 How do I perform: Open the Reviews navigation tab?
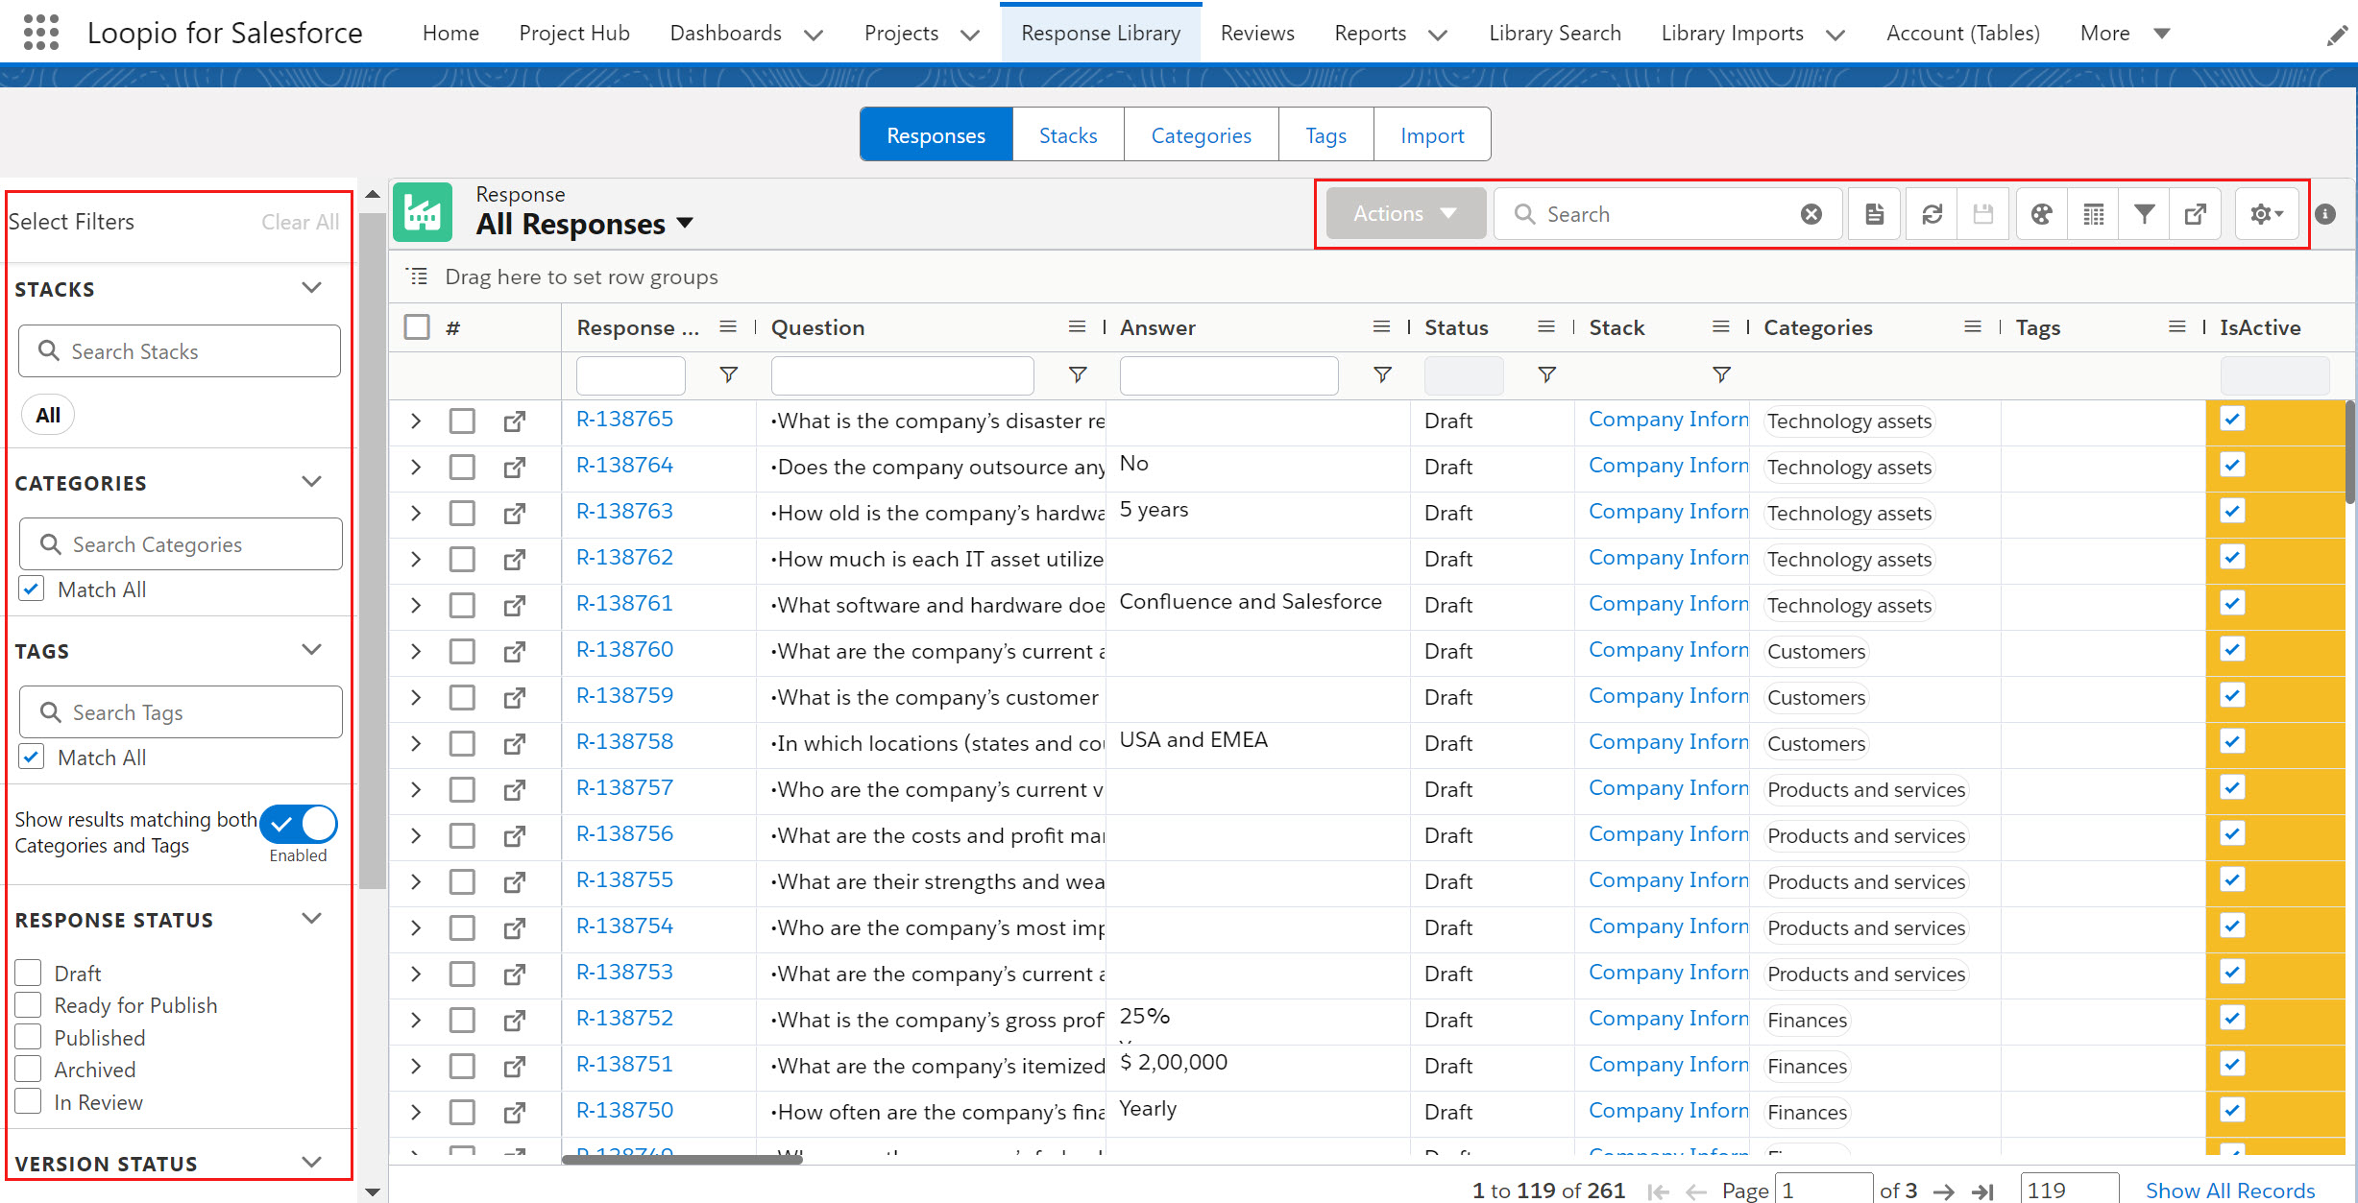pos(1256,33)
